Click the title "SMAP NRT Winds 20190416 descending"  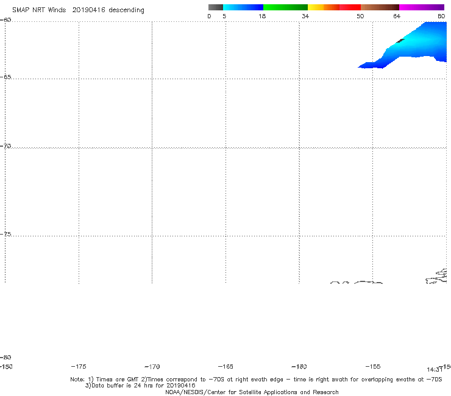pyautogui.click(x=78, y=10)
